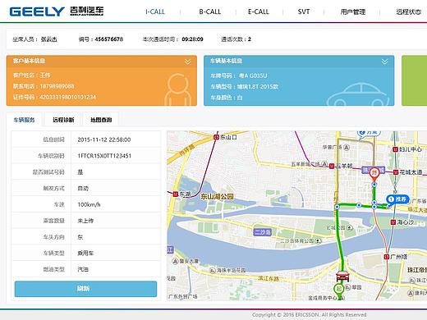Click the ID number 420333198010101234
Image resolution: width=427 pixels, height=320 pixels.
pos(68,97)
